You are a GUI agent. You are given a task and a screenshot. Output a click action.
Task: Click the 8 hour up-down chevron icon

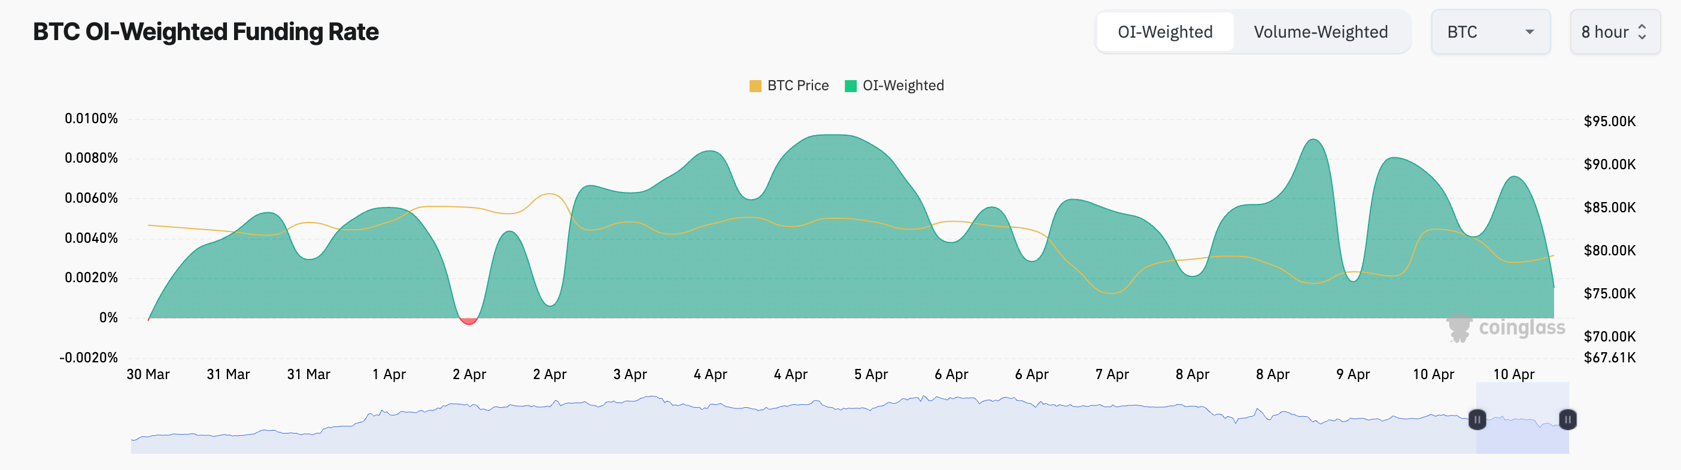(1642, 32)
